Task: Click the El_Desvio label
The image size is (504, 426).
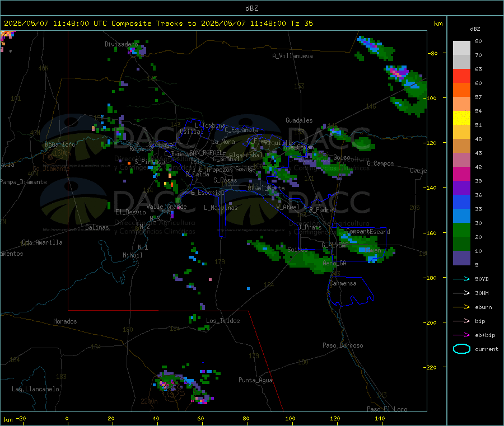Action: click(x=130, y=212)
